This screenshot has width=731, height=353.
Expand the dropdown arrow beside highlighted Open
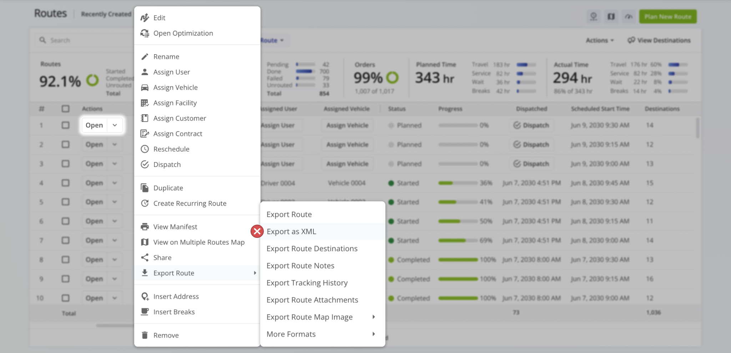(x=115, y=125)
